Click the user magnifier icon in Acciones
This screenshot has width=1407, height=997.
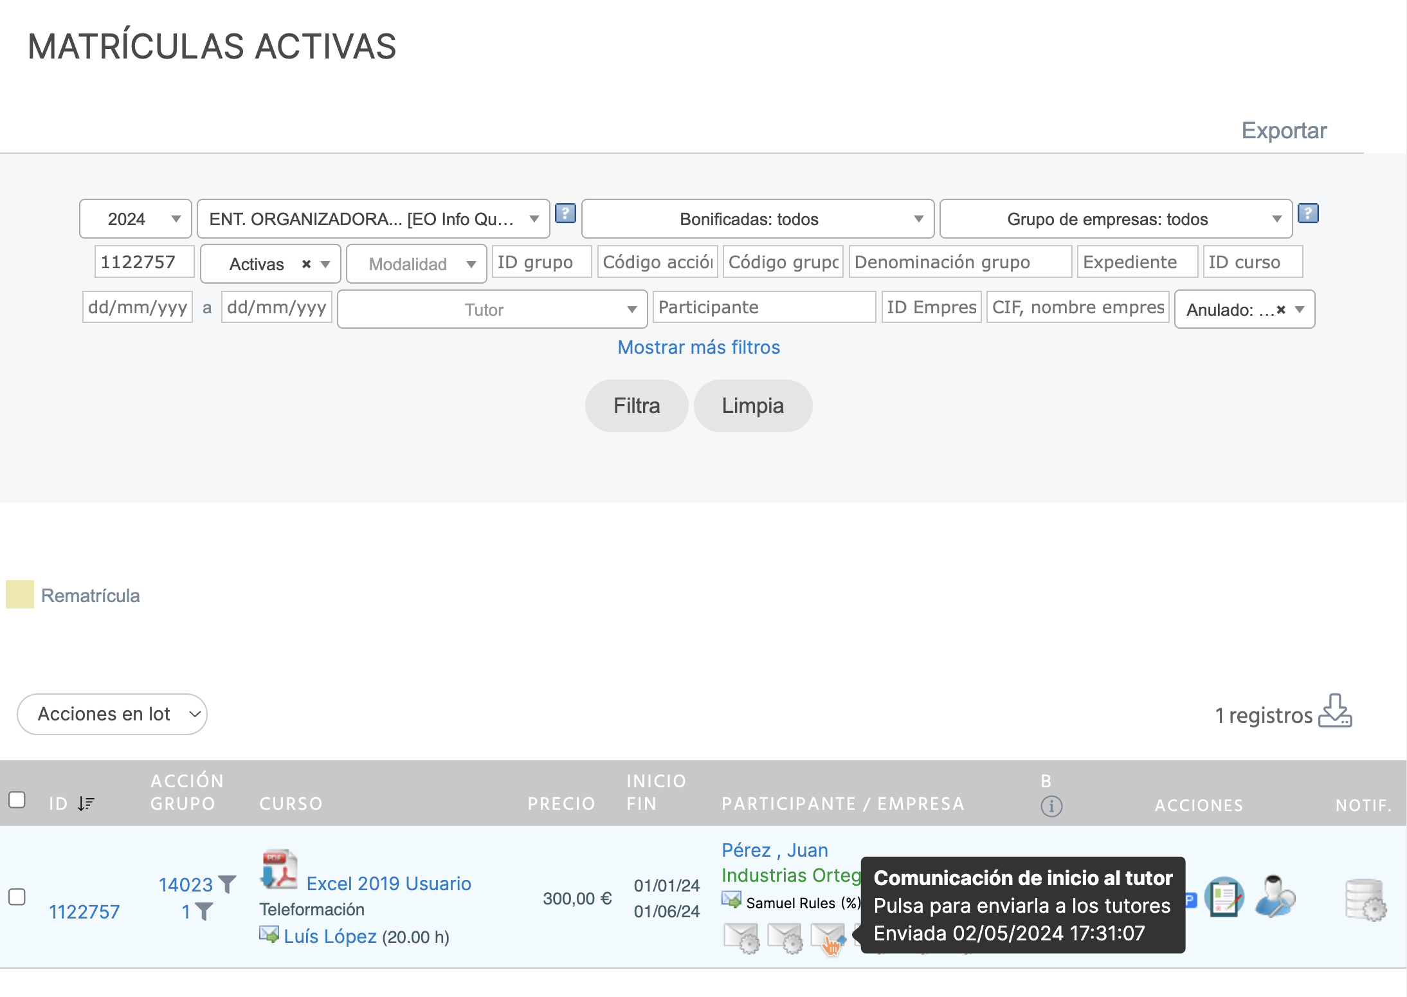(x=1275, y=897)
